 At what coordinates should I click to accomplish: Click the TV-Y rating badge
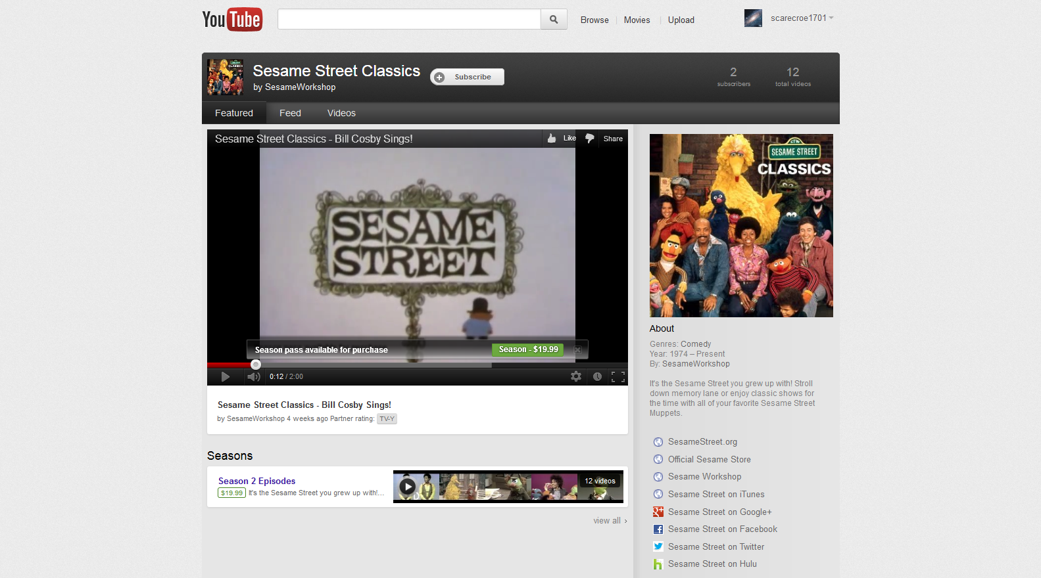[387, 419]
